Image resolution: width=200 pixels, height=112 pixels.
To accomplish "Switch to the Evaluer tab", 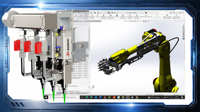I will click(x=81, y=21).
